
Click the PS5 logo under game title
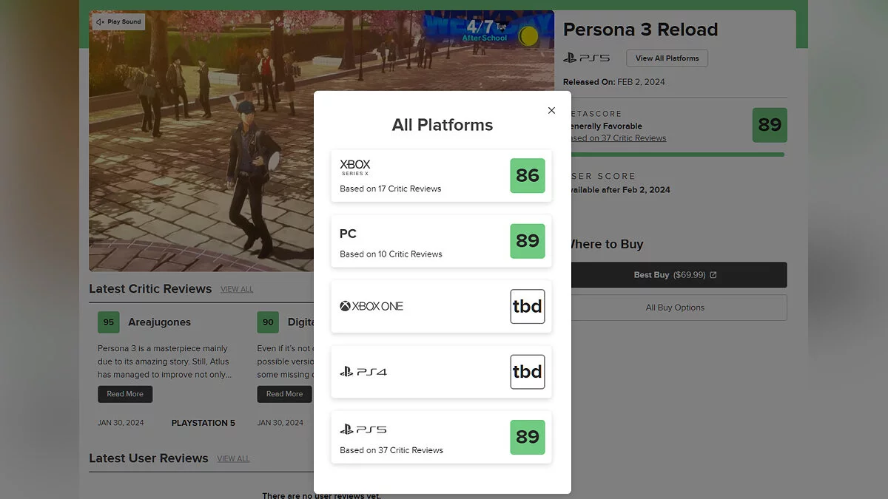586,58
